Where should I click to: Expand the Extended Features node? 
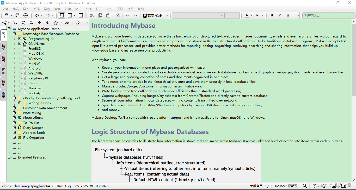coord(9,157)
